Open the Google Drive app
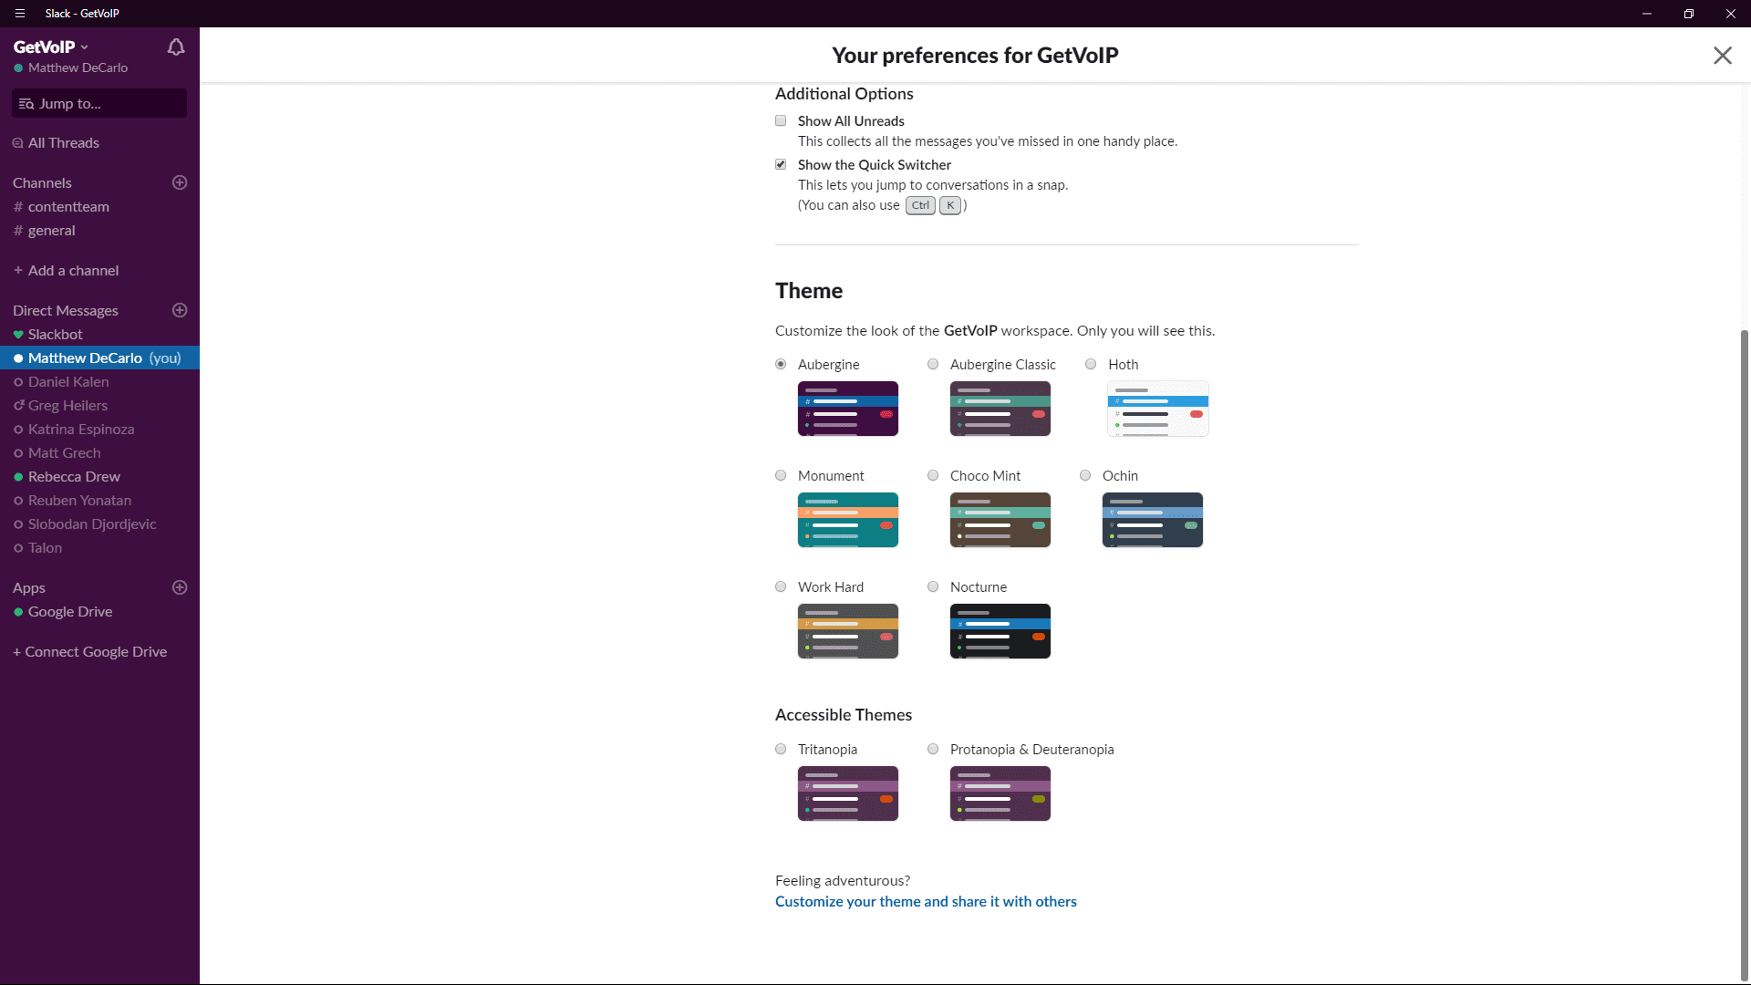 [99, 612]
